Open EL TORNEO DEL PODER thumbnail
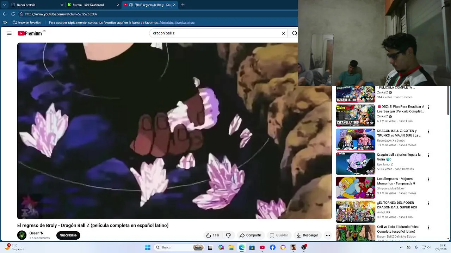451x253 pixels. 356,212
